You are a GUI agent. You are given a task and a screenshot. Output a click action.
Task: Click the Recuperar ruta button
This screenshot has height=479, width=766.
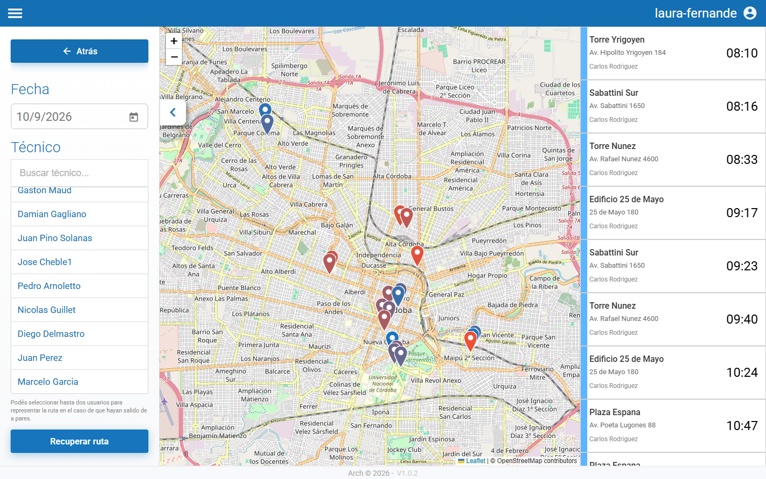pos(79,441)
